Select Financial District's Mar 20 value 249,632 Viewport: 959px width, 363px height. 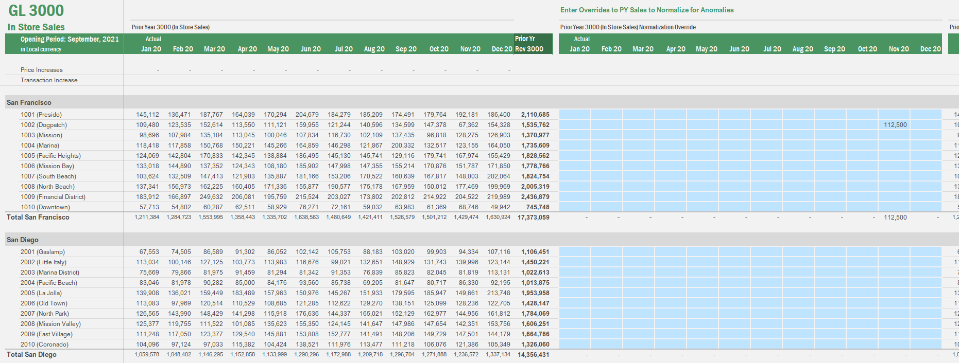[211, 197]
